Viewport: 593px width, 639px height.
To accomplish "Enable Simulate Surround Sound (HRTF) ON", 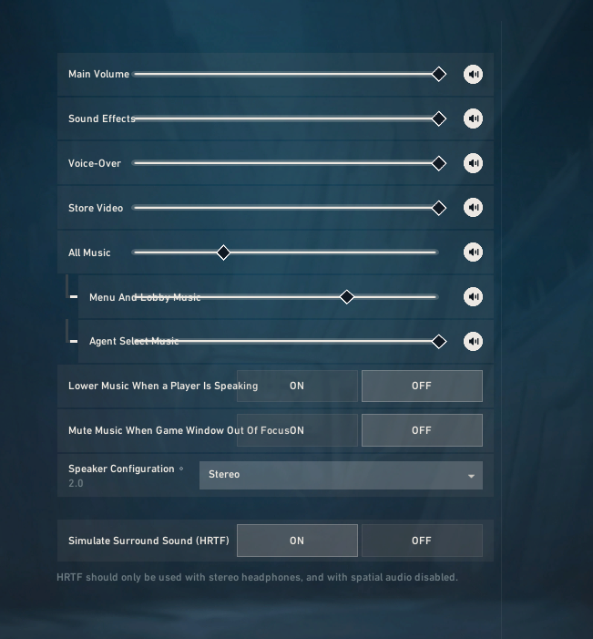I will (297, 541).
